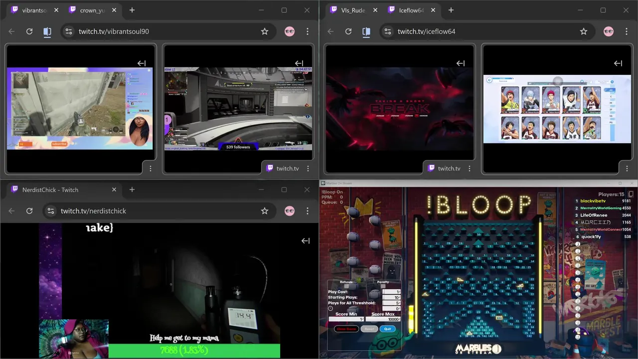638x359 pixels.
Task: Click Plays for All Threshhold field
Action: pos(392,303)
